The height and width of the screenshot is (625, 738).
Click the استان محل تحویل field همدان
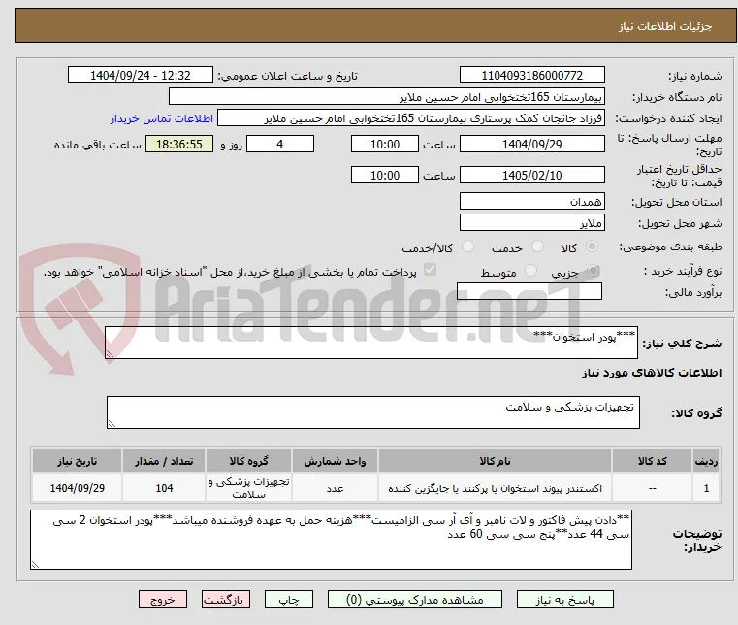[x=531, y=201]
